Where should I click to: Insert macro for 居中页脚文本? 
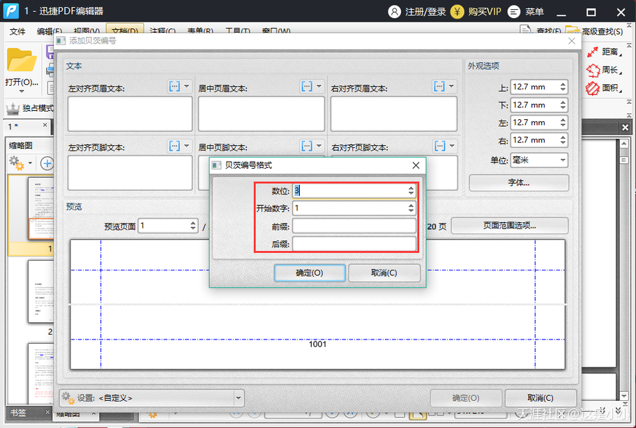pos(307,146)
